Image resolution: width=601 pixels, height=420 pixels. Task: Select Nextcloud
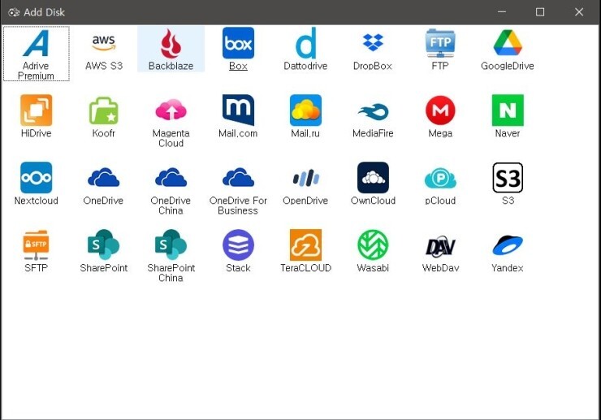pos(36,178)
